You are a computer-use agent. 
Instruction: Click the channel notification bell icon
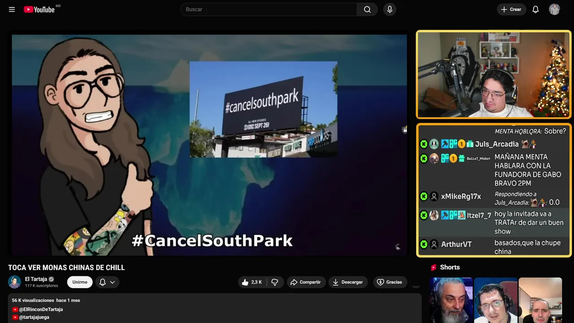pos(102,282)
